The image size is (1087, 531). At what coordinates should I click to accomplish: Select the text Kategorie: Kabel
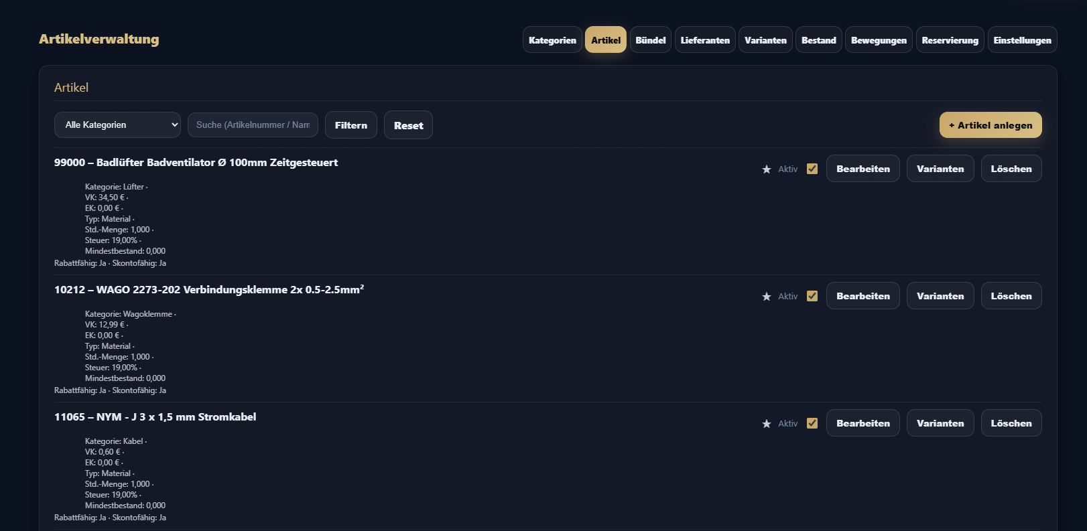click(114, 441)
